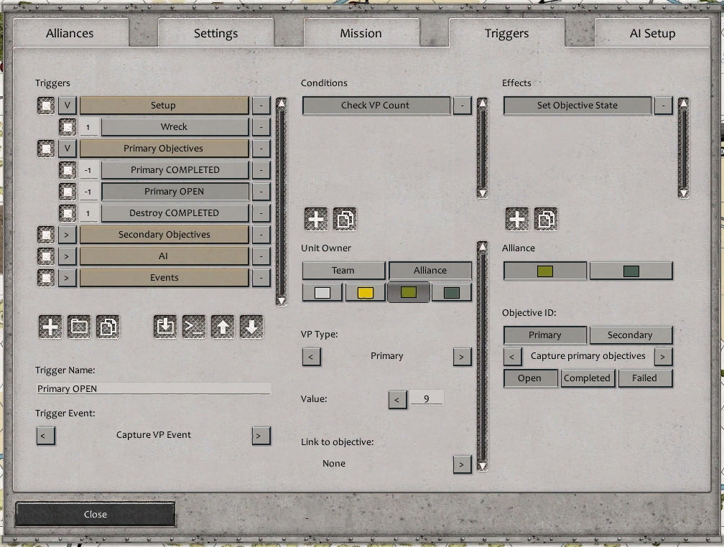Open the script console icon
This screenshot has height=547, width=724.
193,326
